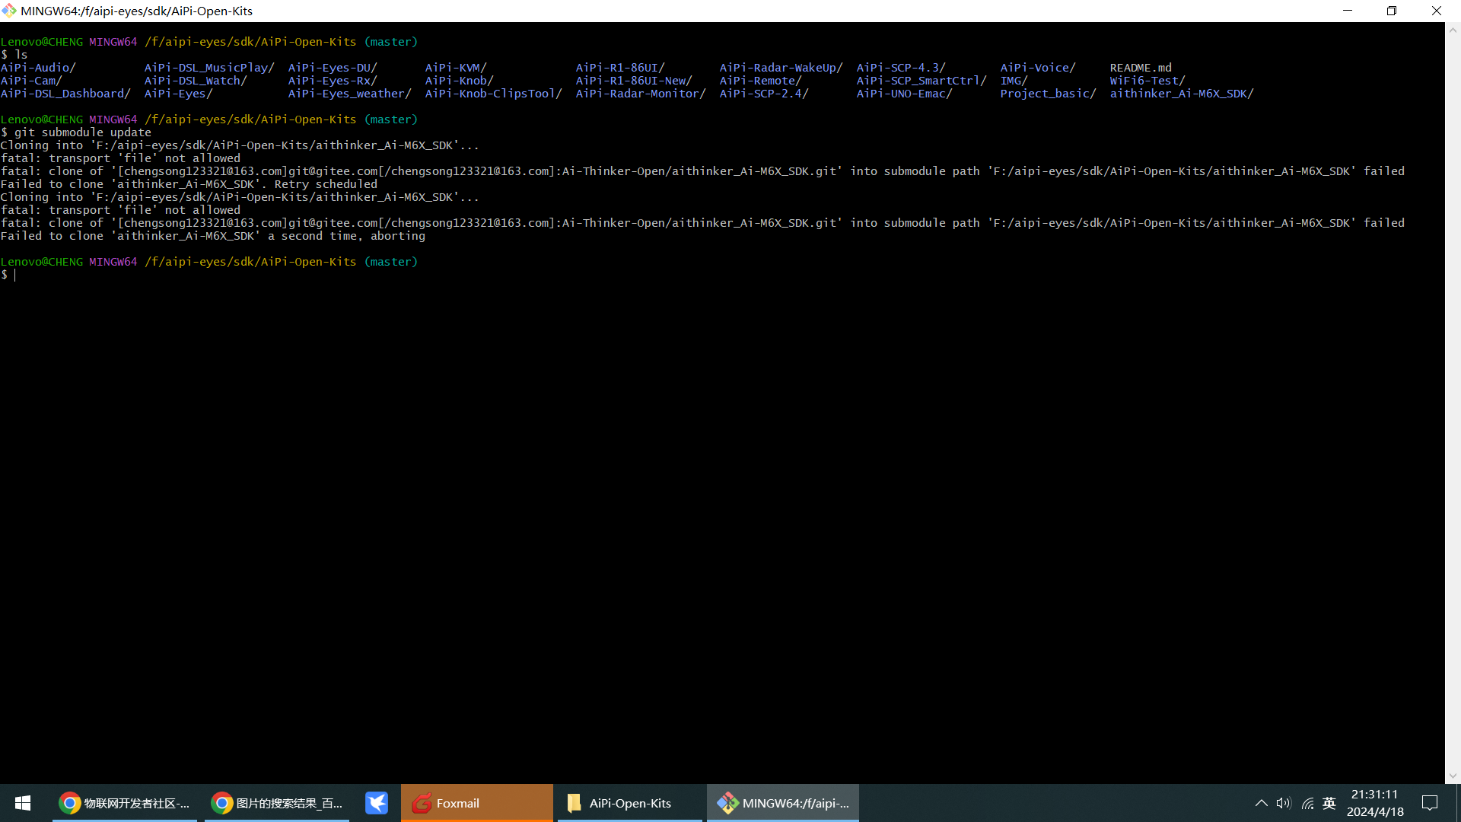Screen dimensions: 1461x822
Task: Open the blue bird app in taskbar
Action: coord(376,803)
